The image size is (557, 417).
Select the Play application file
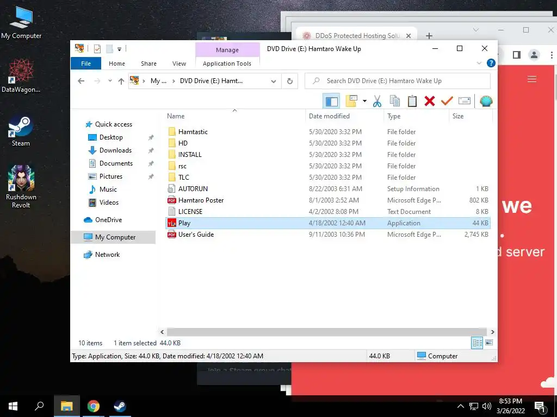(x=328, y=223)
